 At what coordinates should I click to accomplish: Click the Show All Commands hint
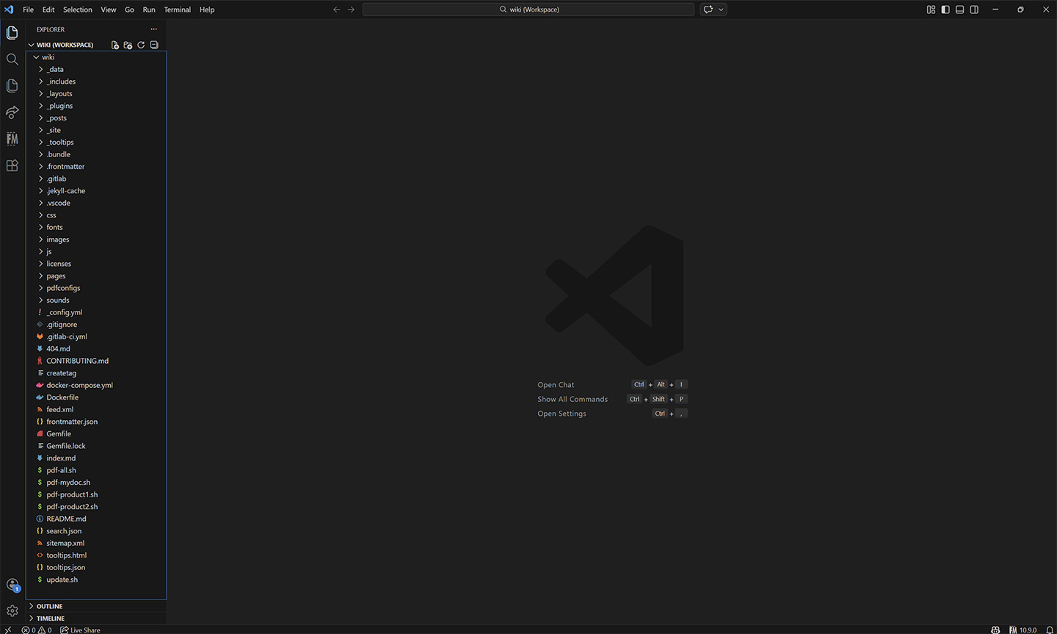tap(573, 399)
